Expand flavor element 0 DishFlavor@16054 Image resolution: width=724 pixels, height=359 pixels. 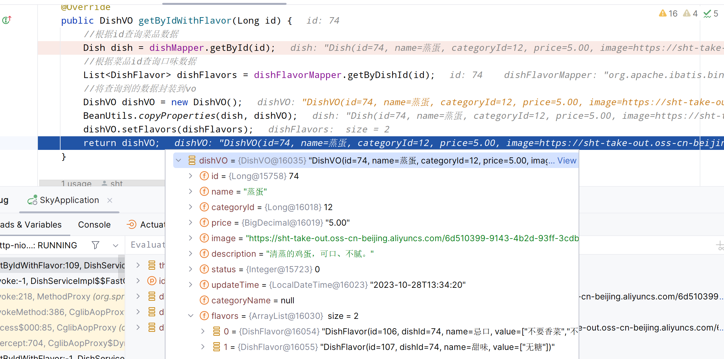coord(203,331)
